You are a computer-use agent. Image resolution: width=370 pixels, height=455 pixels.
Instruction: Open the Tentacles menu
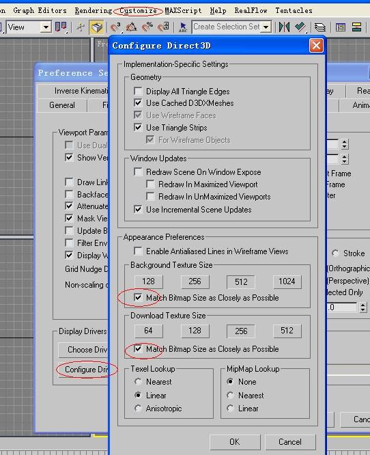click(x=294, y=11)
